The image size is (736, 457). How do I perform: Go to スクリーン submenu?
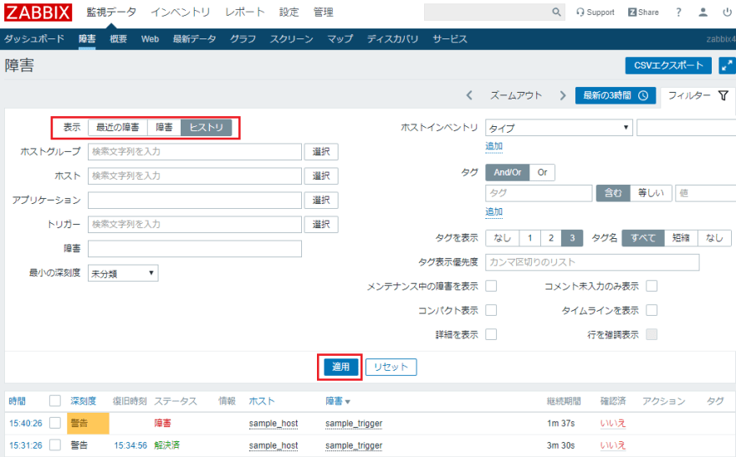(291, 39)
